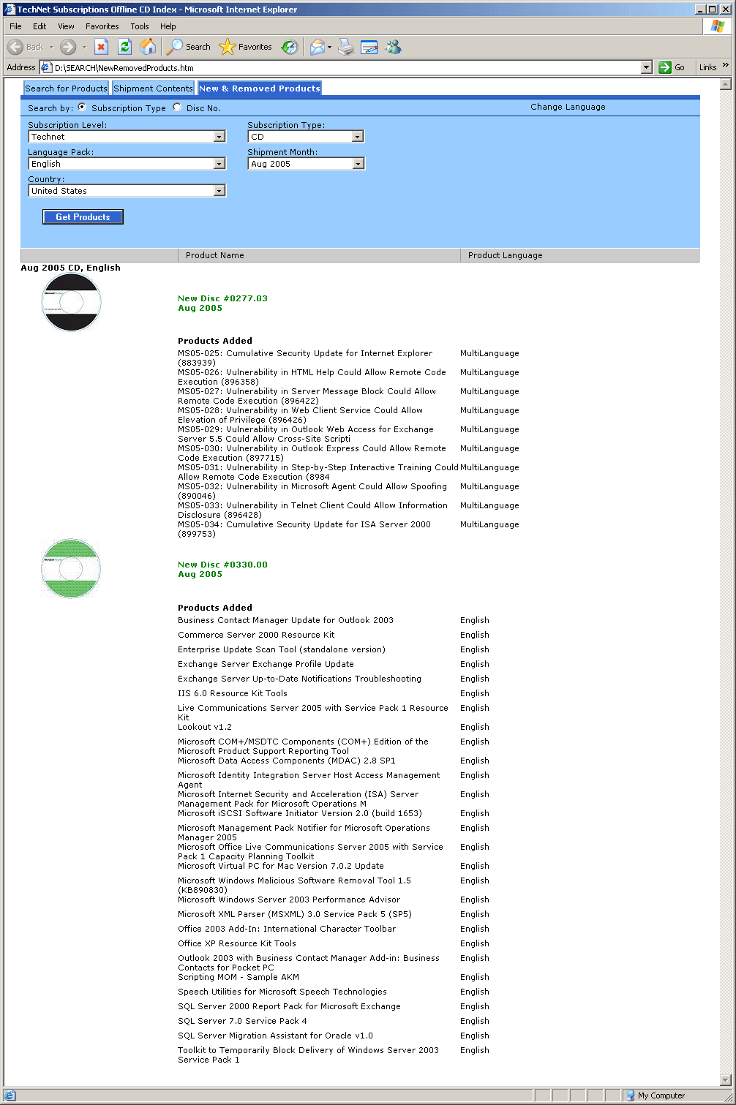Click New Disc #0330.00 heading

(x=222, y=565)
